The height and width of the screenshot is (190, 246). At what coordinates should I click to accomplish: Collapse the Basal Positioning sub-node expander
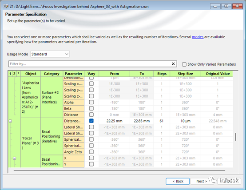coord(15,158)
